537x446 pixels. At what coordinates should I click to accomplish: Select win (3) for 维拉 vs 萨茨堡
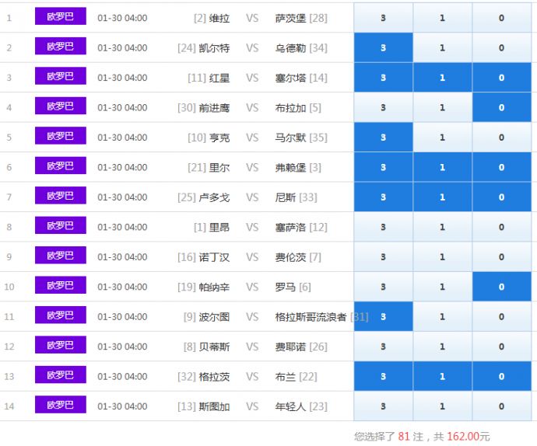(383, 18)
